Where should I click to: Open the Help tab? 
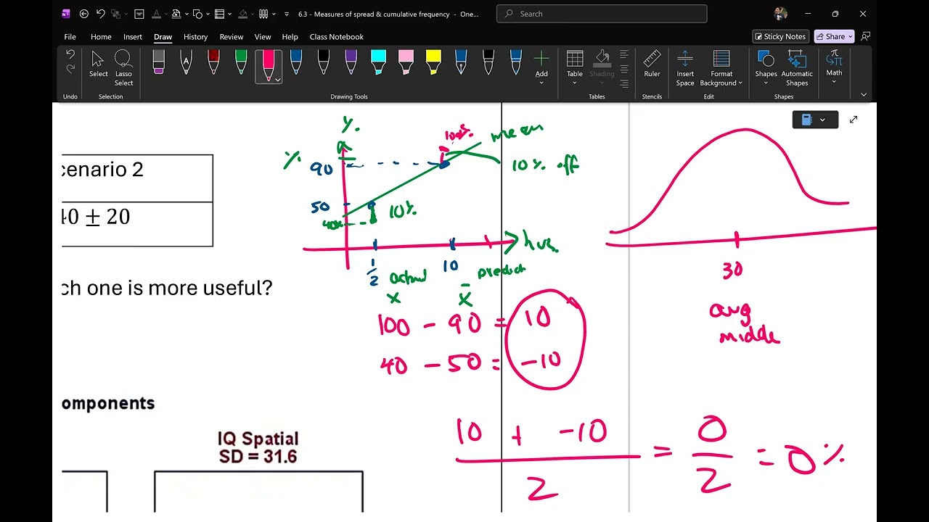(x=290, y=37)
